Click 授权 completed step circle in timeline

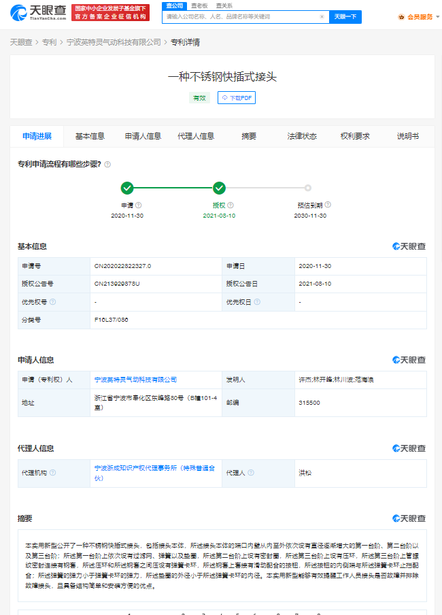pos(219,188)
